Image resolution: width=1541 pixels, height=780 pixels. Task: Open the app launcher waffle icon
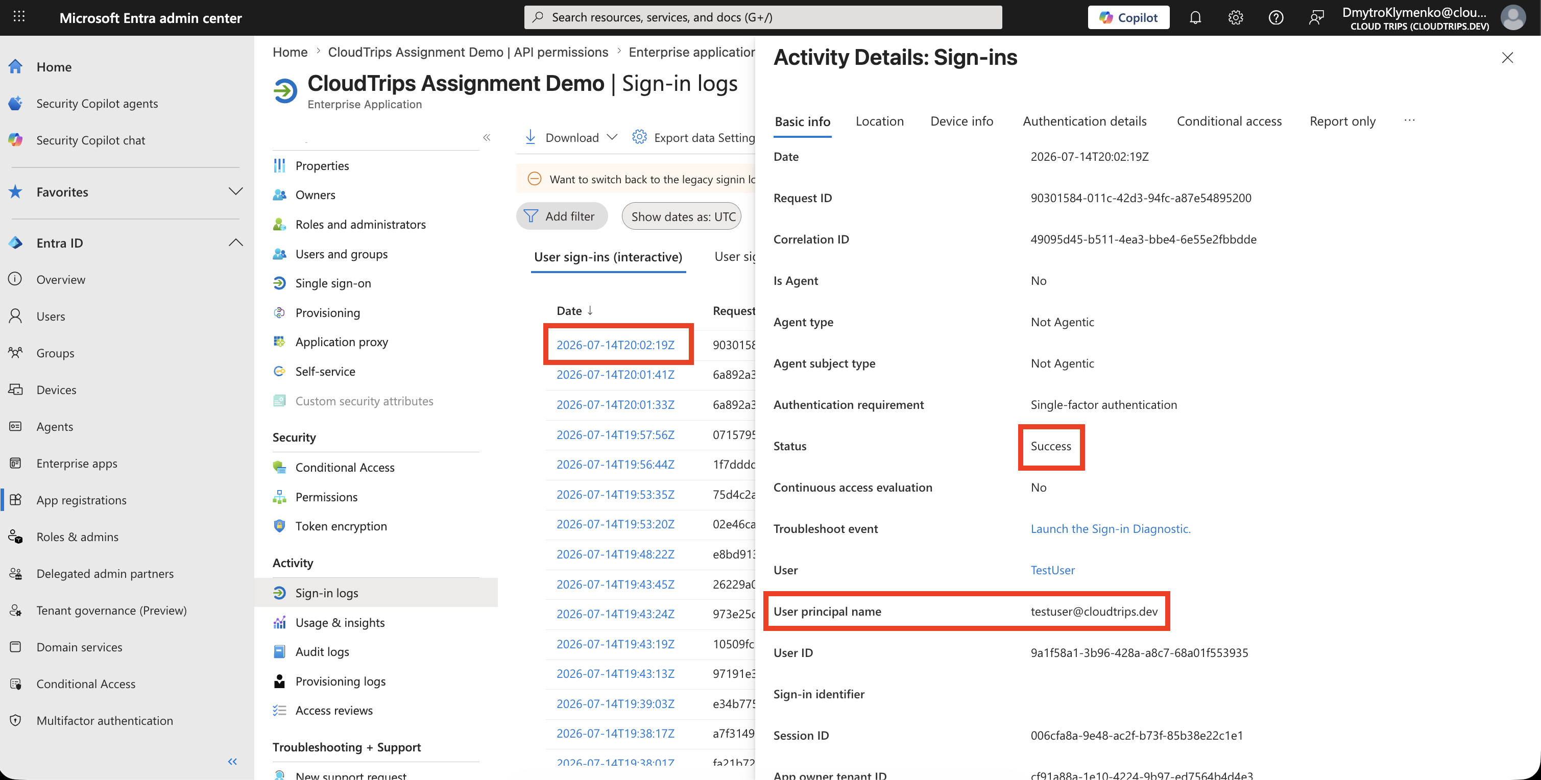pos(19,17)
